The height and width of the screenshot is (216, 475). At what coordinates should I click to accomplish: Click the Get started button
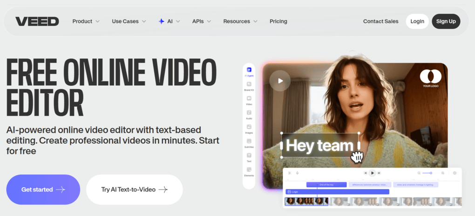(43, 190)
